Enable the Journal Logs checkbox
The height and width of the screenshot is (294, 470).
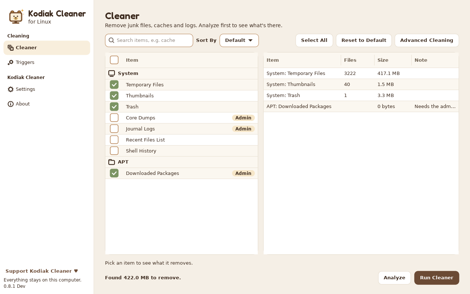[114, 129]
